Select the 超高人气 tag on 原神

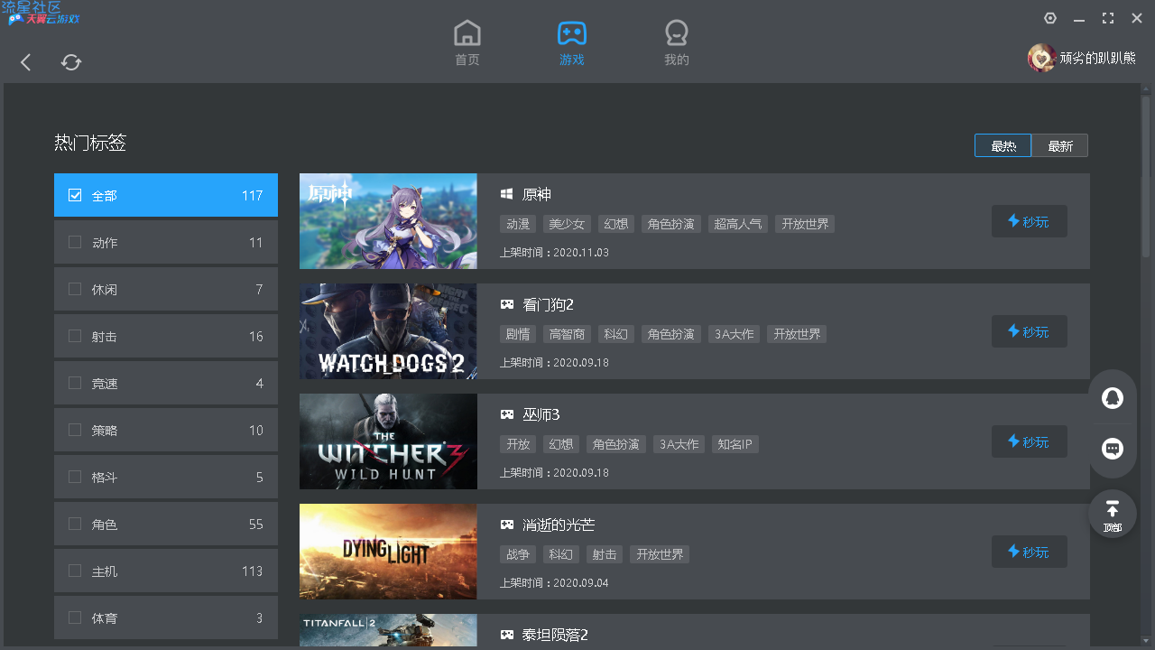(x=738, y=224)
